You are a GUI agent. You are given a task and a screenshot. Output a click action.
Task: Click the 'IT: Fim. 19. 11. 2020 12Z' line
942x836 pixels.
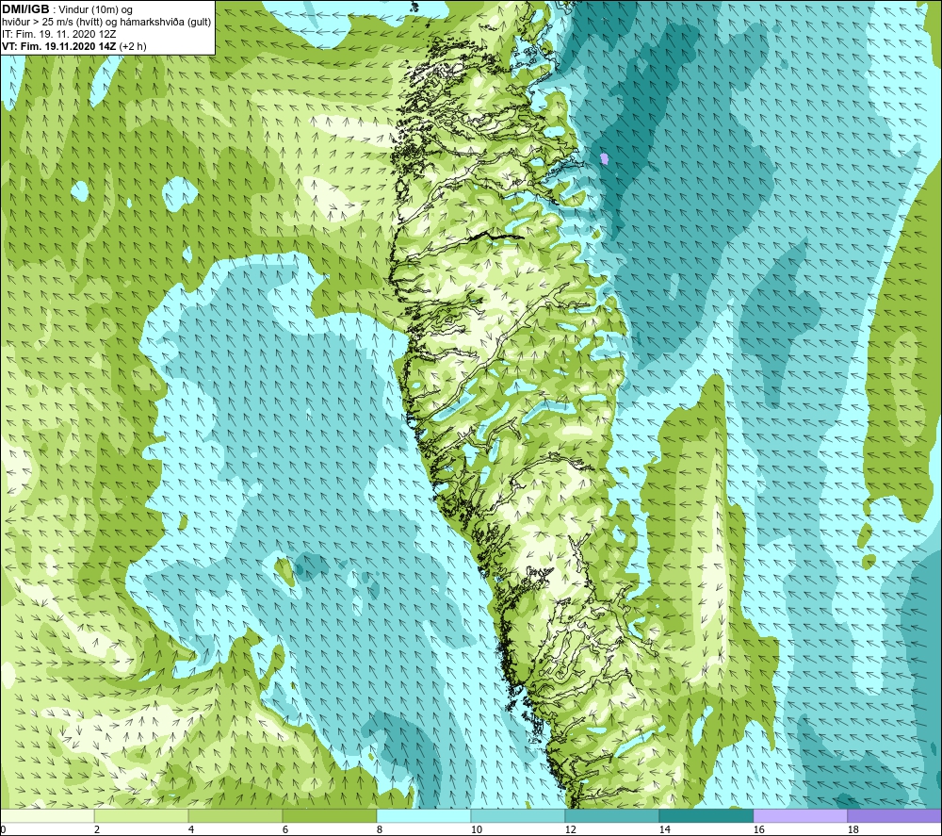[x=58, y=34]
